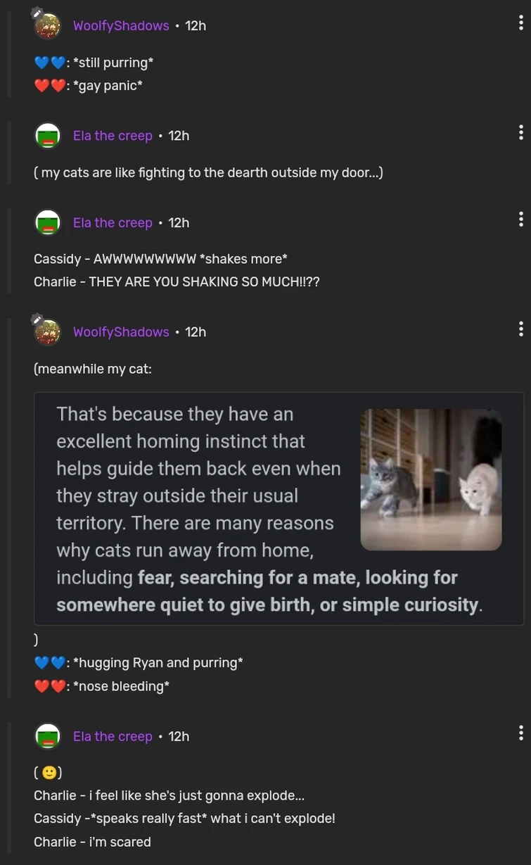
Task: Select the smiley emoji in Ela's bottom message
Action: [48, 771]
